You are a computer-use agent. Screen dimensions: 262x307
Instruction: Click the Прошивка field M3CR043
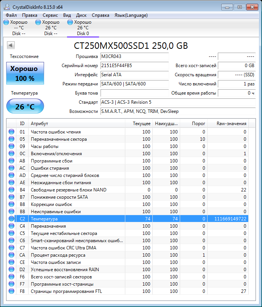tap(134, 56)
